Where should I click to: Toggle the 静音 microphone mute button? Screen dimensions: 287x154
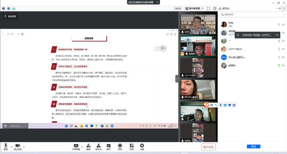(6, 147)
